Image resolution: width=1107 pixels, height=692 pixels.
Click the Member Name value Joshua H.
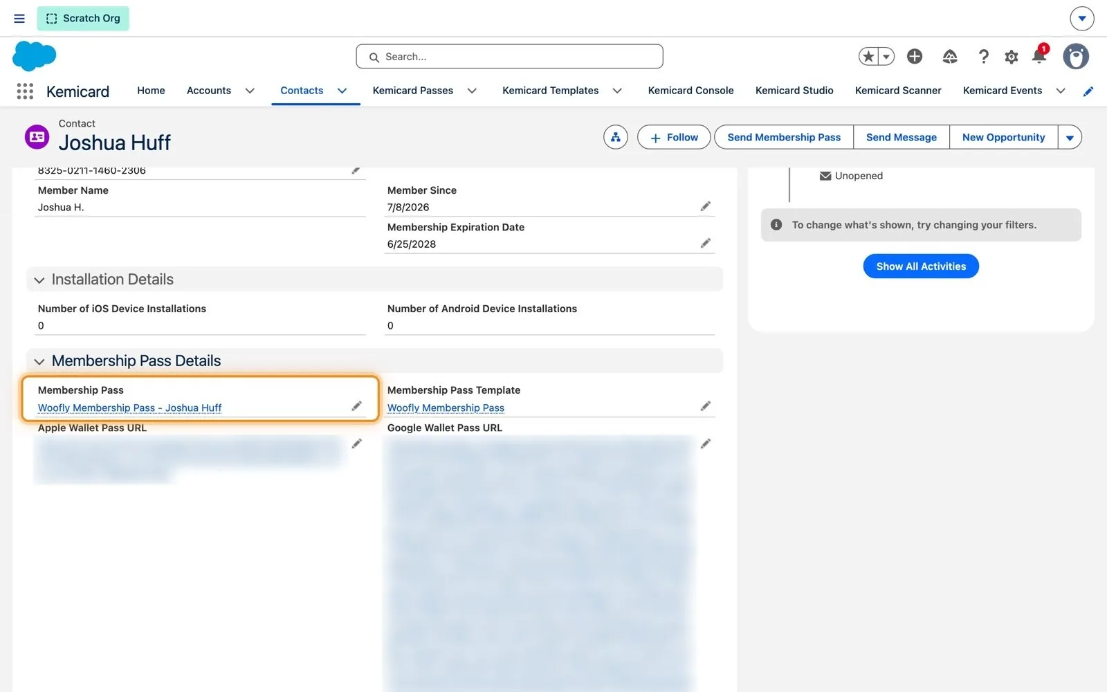pos(61,207)
